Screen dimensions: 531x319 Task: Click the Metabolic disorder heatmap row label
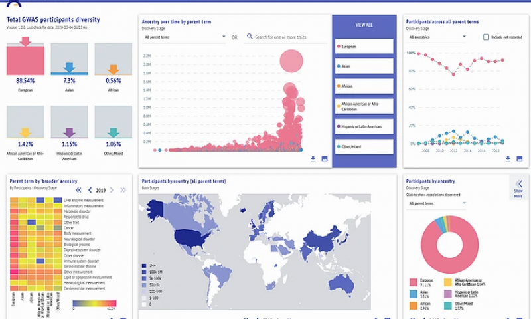(77, 211)
